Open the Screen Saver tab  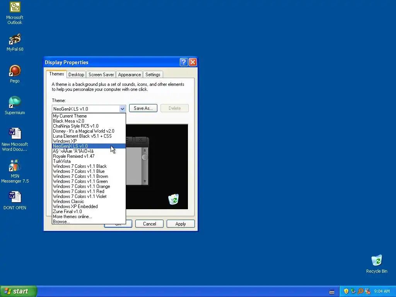point(101,75)
